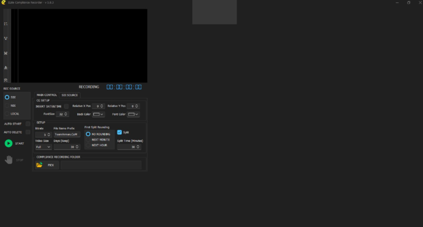Click the FontSize spinner arrows
Image resolution: width=423 pixels, height=227 pixels.
click(x=67, y=114)
